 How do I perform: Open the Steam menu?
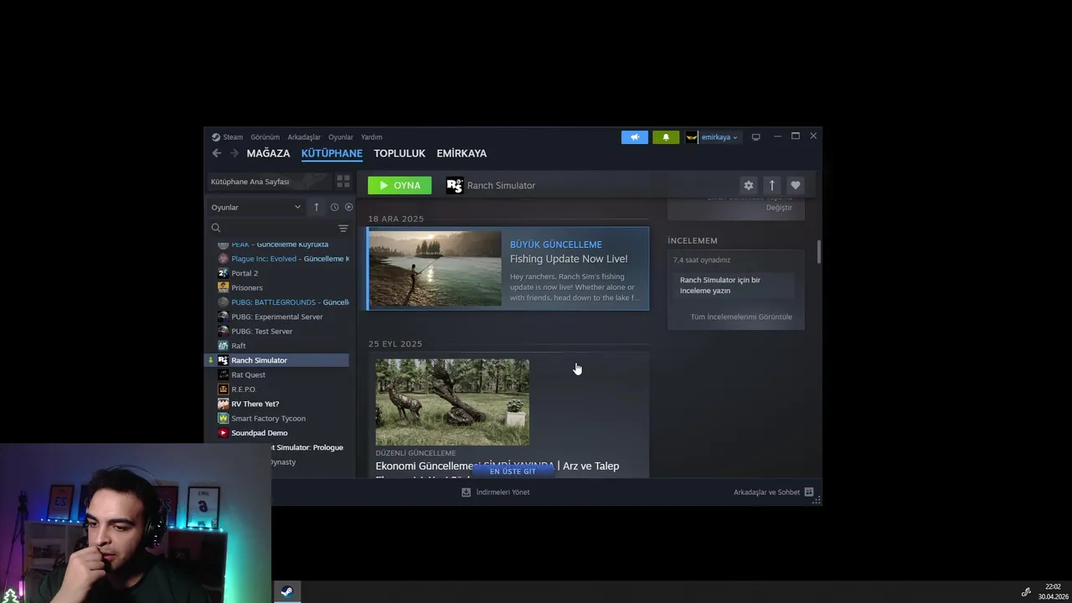coord(233,137)
